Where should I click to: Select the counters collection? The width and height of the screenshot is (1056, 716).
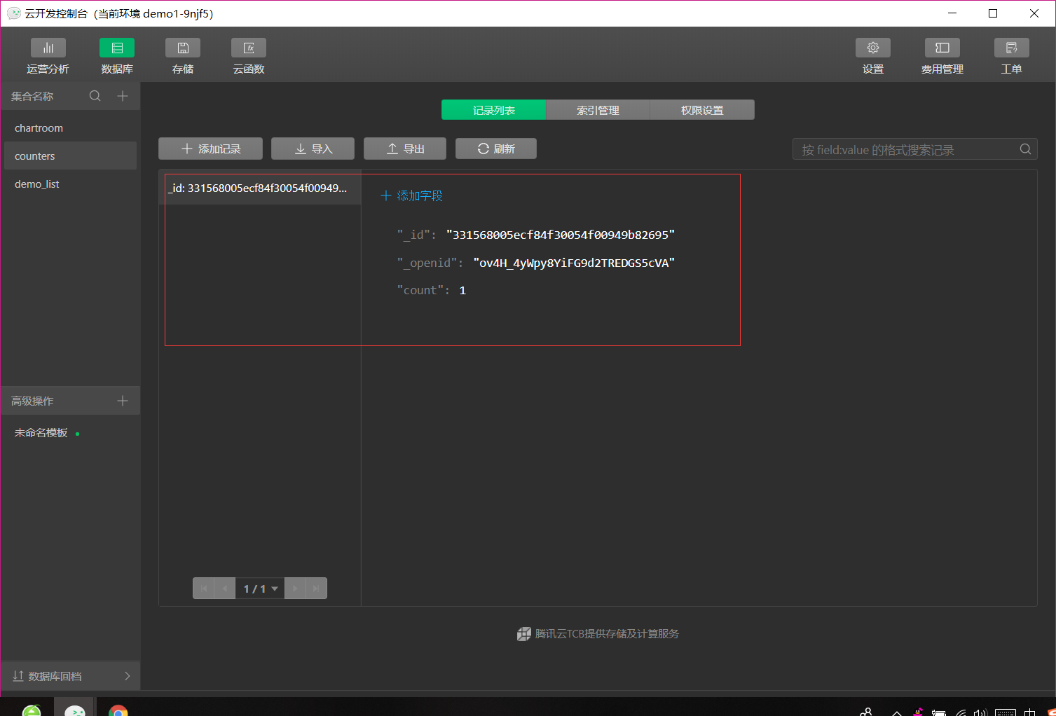point(70,156)
